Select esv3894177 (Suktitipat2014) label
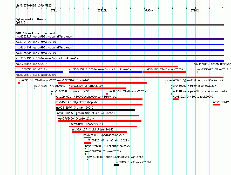The height and width of the screenshot is (175, 231). point(92,129)
